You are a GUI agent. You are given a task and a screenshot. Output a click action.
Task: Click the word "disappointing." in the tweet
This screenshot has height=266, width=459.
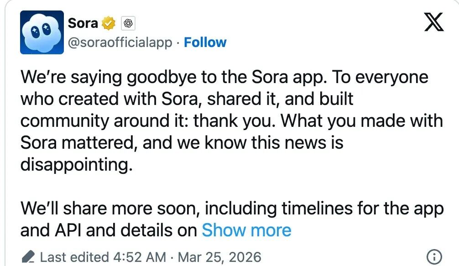click(76, 165)
